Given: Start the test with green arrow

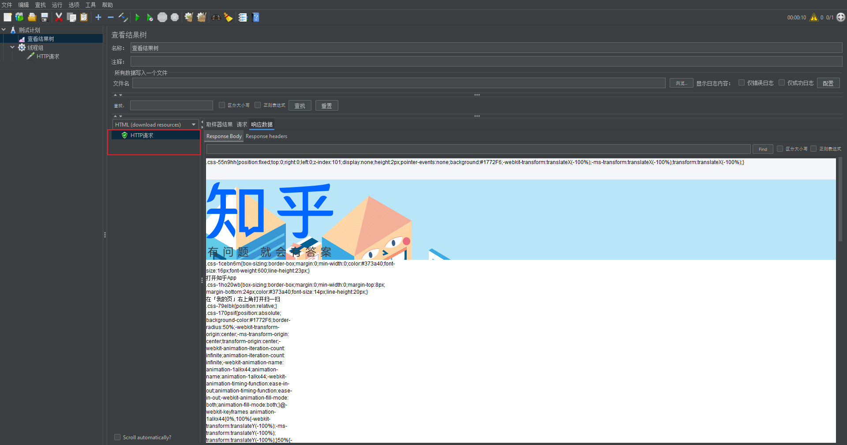Looking at the screenshot, I should click(x=138, y=17).
